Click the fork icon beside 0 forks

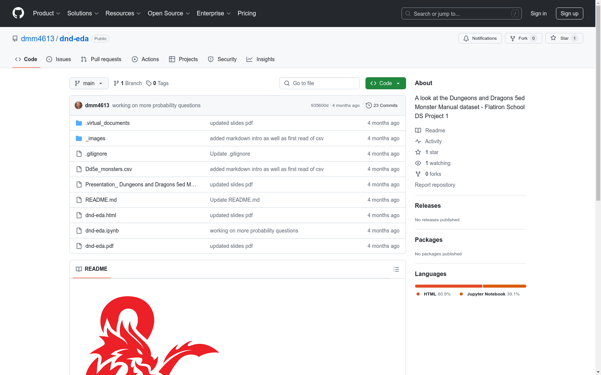tap(418, 174)
